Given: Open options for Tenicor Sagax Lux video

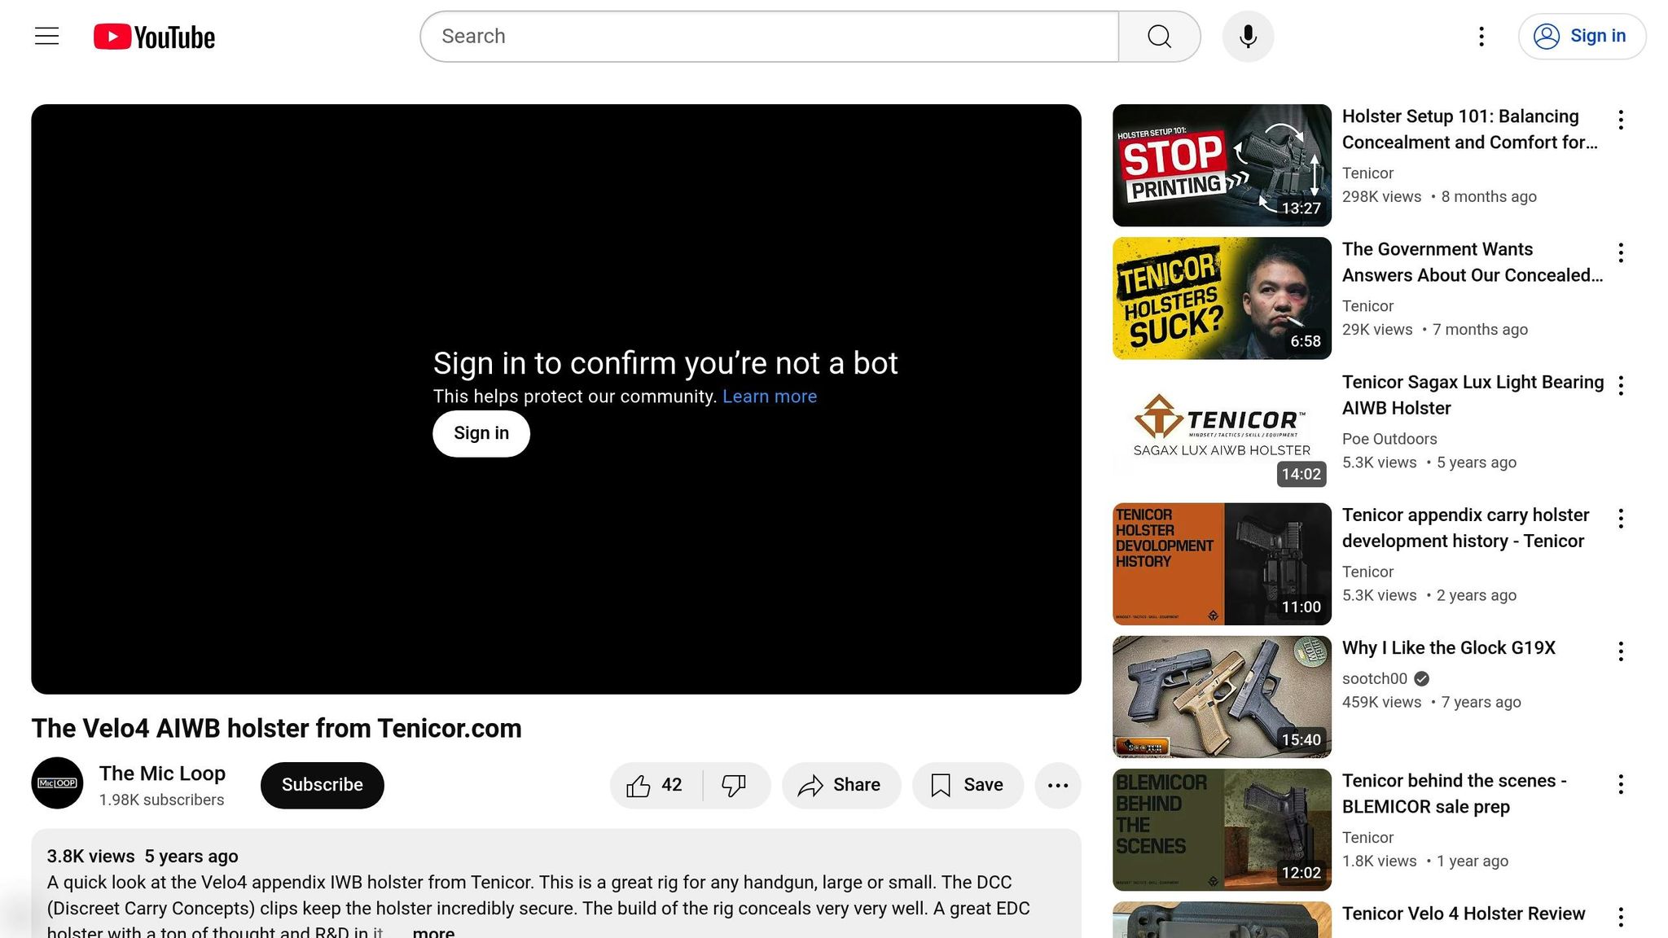Looking at the screenshot, I should [x=1621, y=385].
